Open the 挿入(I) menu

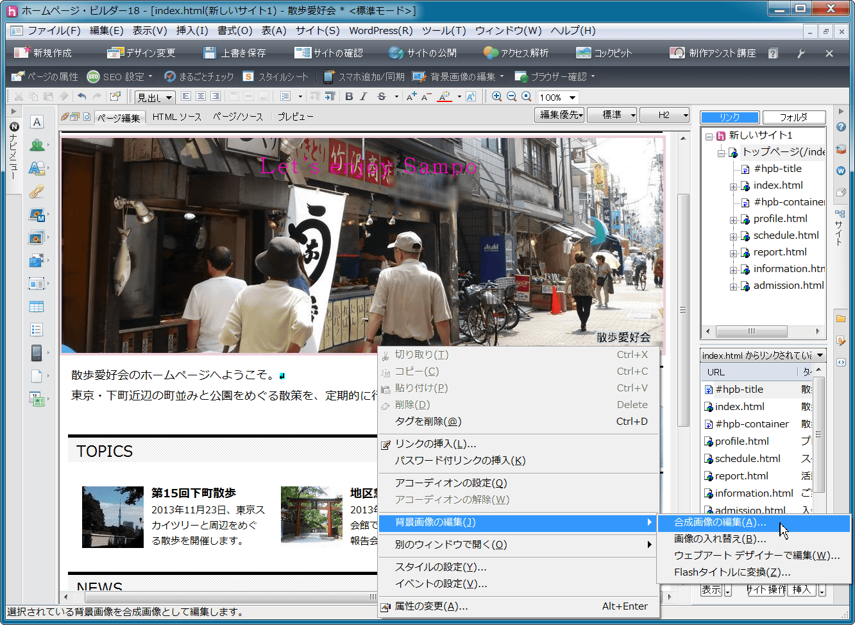pos(192,30)
